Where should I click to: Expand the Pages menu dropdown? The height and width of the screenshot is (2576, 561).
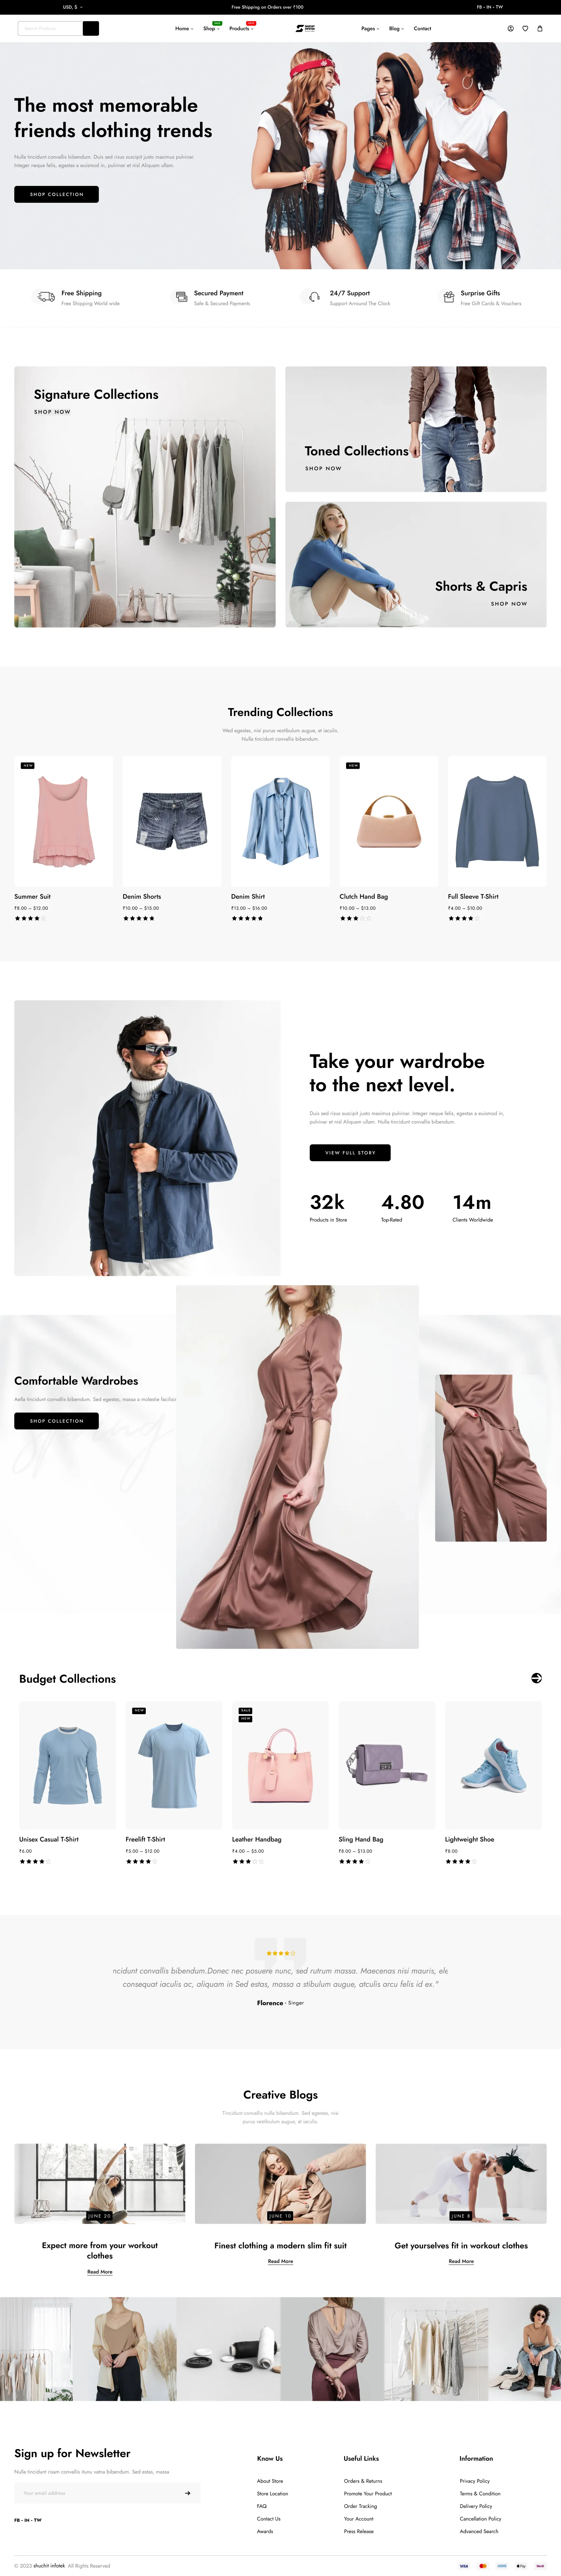370,28
